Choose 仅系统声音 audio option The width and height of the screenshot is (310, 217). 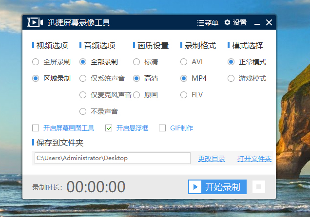[102, 78]
